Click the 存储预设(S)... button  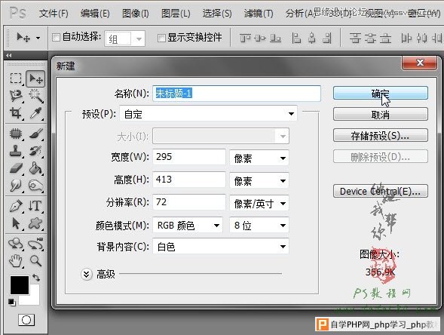[380, 136]
